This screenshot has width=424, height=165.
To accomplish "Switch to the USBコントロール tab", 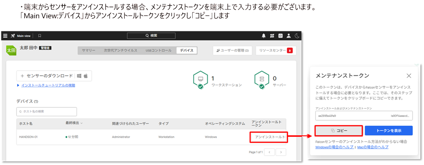I will pyautogui.click(x=158, y=51).
